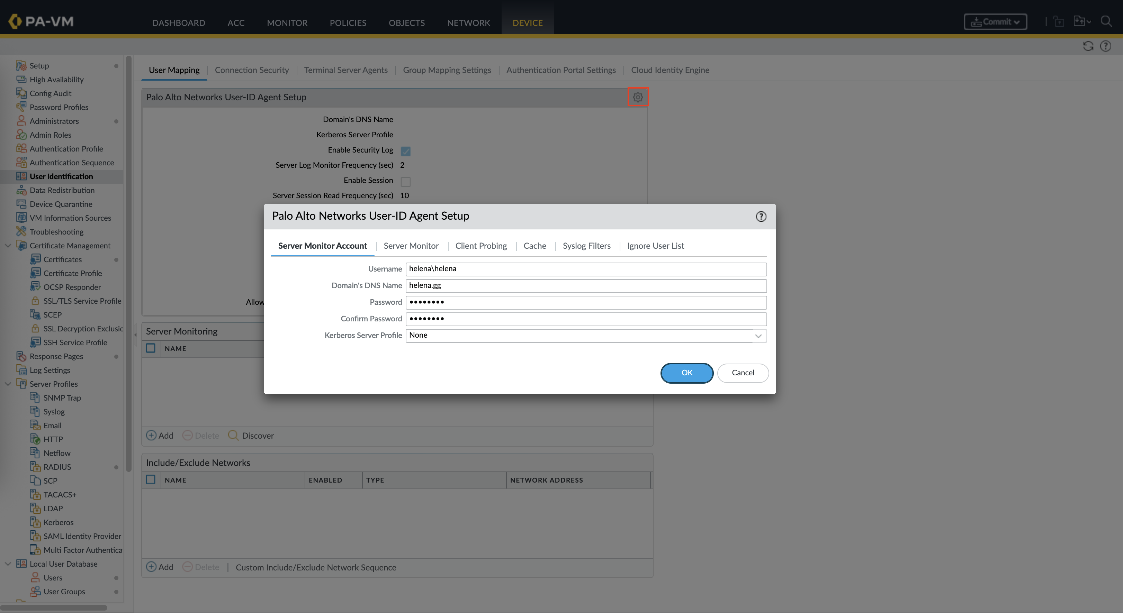Switch to the Client Probing tab
This screenshot has width=1123, height=613.
(x=481, y=246)
